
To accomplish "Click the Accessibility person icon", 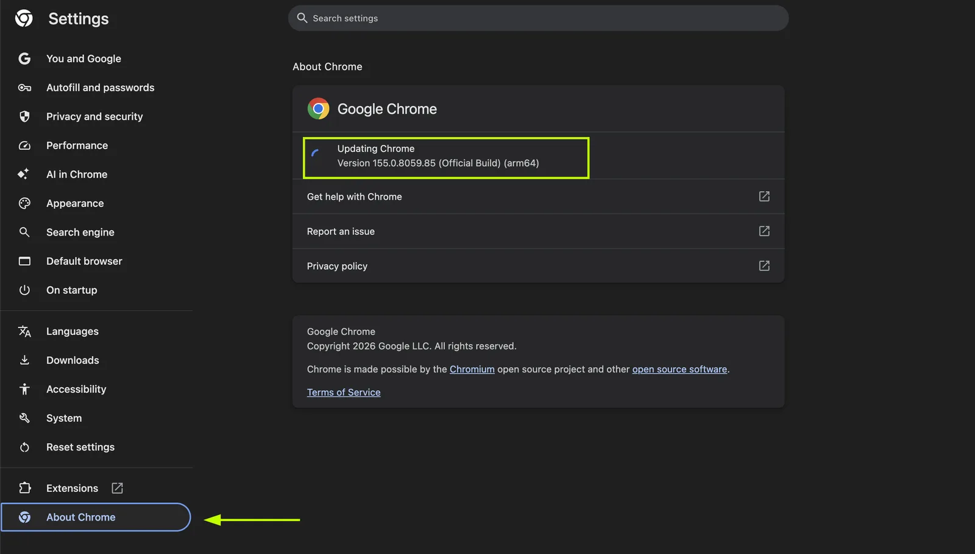I will tap(24, 389).
